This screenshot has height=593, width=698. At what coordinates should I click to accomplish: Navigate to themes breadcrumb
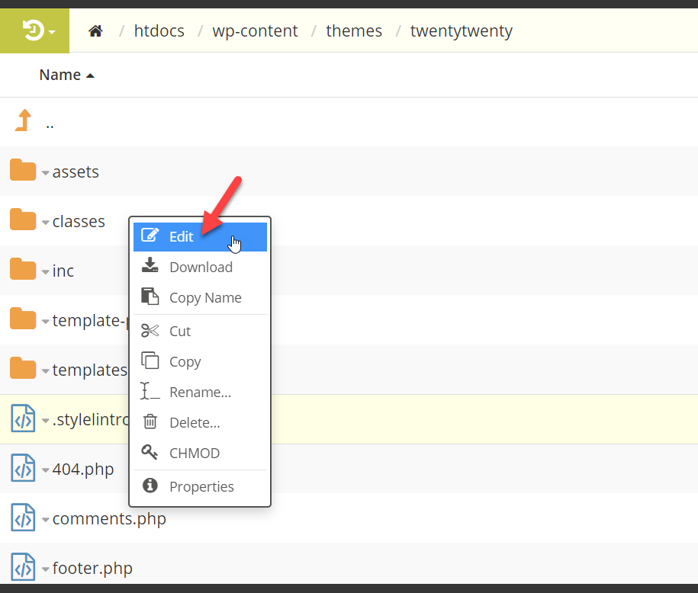click(354, 31)
